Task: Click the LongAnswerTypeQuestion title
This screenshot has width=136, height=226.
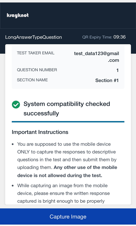Action: (x=33, y=37)
